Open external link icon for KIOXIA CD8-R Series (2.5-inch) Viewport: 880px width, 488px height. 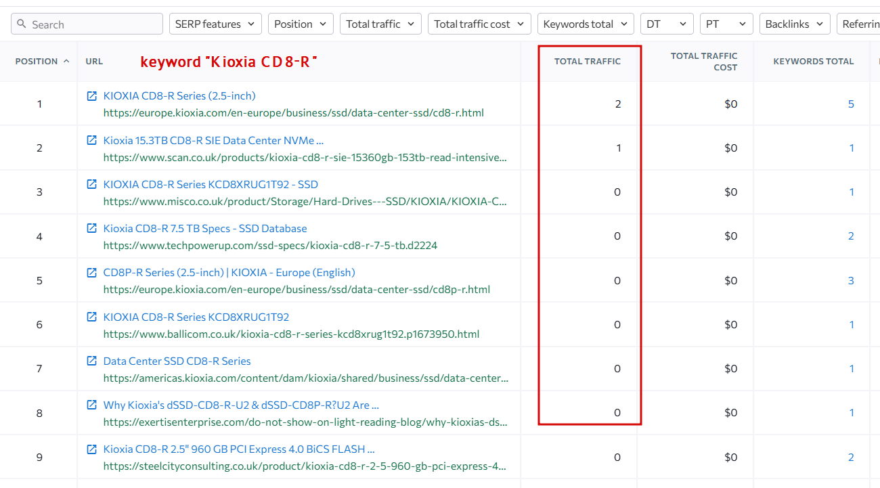click(92, 96)
